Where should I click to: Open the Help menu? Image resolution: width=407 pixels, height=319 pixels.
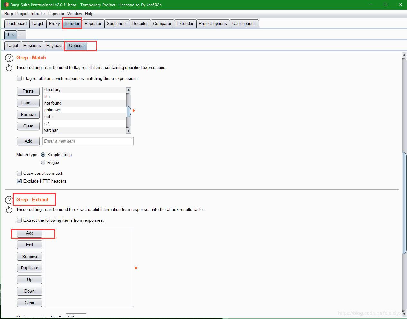[89, 14]
